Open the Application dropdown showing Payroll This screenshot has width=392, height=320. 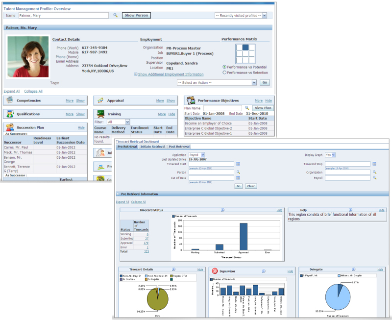202,155
